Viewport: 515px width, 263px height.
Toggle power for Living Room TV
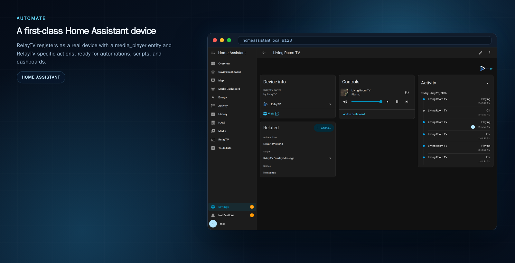(x=407, y=93)
